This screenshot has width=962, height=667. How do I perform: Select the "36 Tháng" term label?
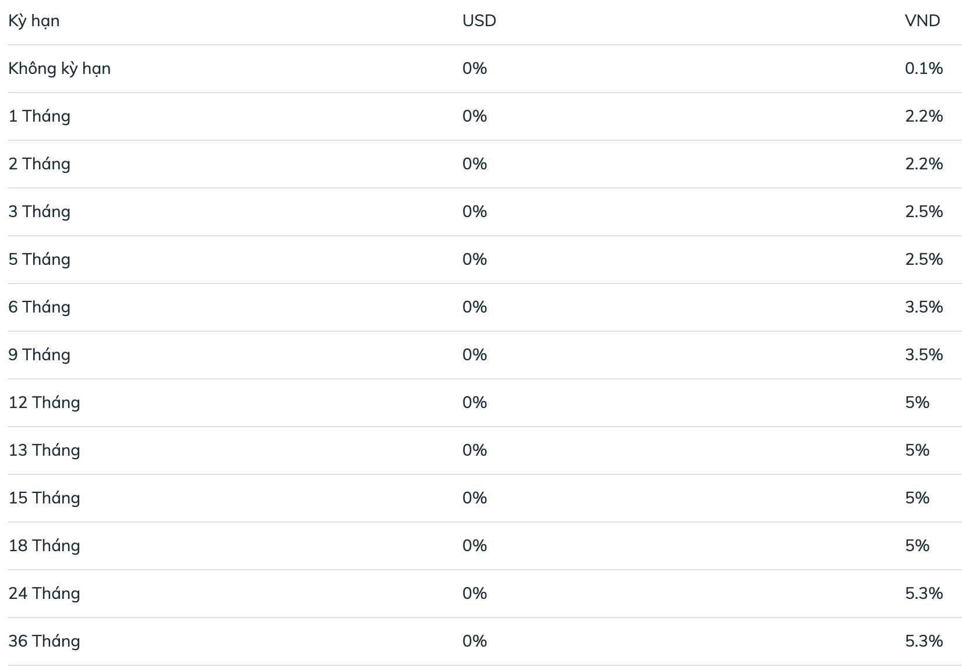44,641
